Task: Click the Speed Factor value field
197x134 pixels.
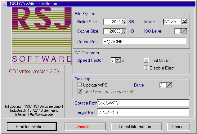Action: (113, 60)
